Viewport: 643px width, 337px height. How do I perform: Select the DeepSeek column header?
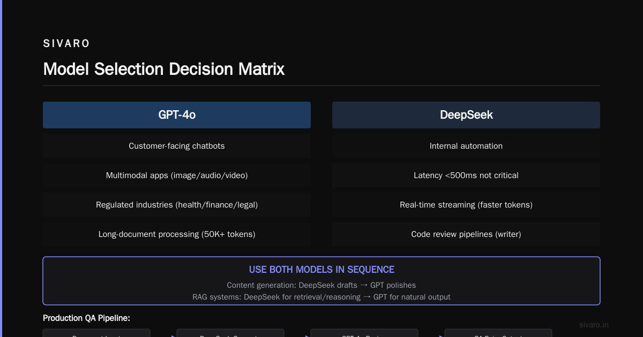pyautogui.click(x=466, y=115)
